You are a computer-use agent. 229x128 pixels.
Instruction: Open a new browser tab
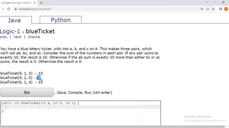pyautogui.click(x=41, y=3)
